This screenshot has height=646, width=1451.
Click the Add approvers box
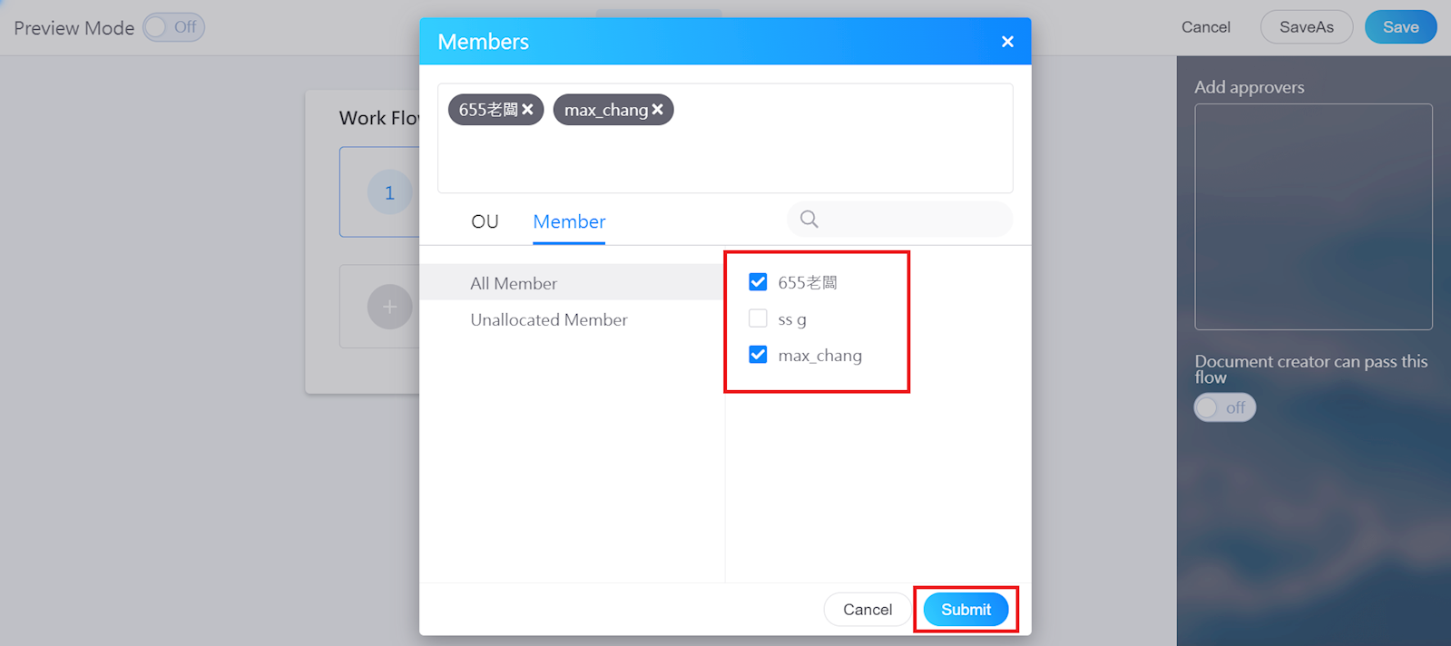coord(1313,217)
